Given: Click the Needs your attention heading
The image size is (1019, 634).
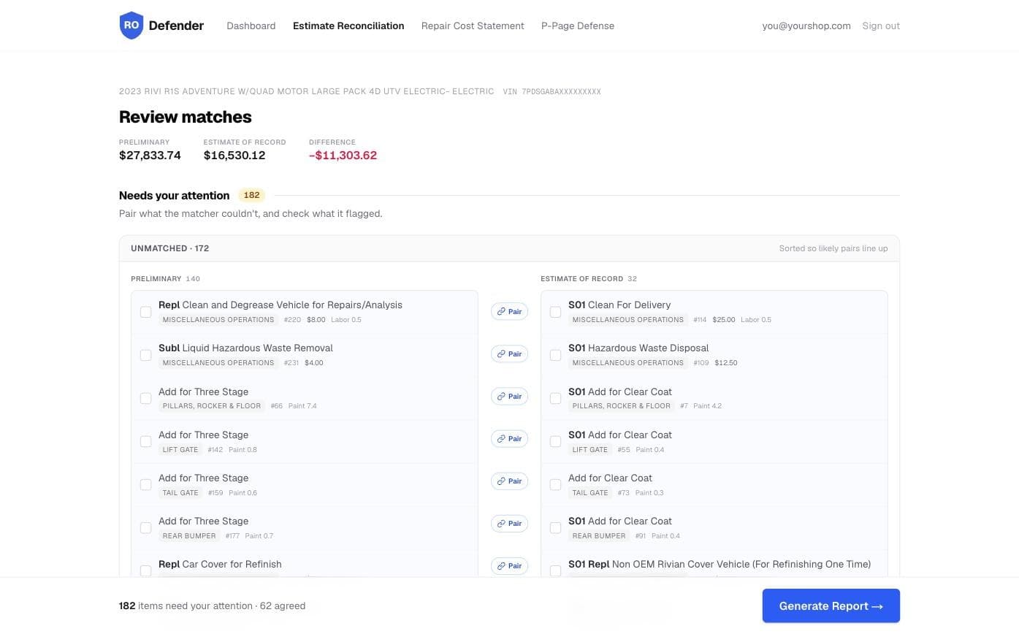Looking at the screenshot, I should click(x=175, y=195).
